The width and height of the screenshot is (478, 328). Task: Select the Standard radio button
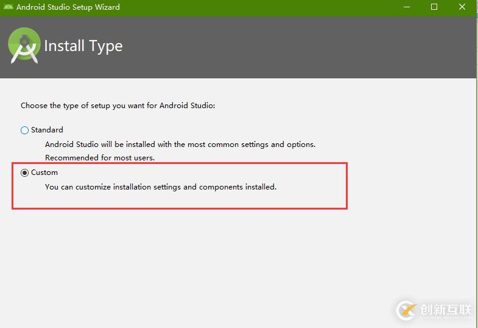coord(25,130)
